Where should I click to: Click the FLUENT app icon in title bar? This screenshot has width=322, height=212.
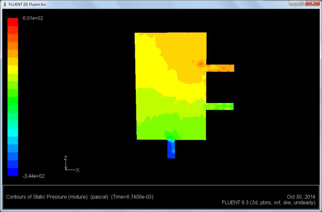(5, 4)
